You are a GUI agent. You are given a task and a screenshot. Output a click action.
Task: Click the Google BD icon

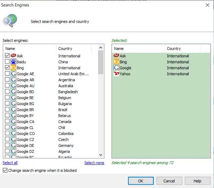click(13, 92)
